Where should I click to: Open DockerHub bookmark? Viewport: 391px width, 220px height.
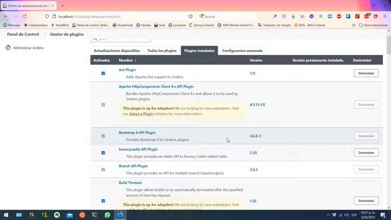point(123,25)
